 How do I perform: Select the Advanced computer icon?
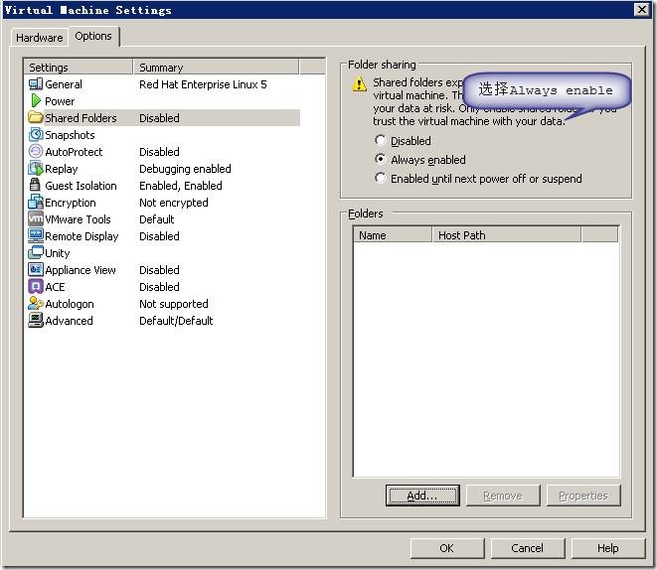click(x=36, y=320)
